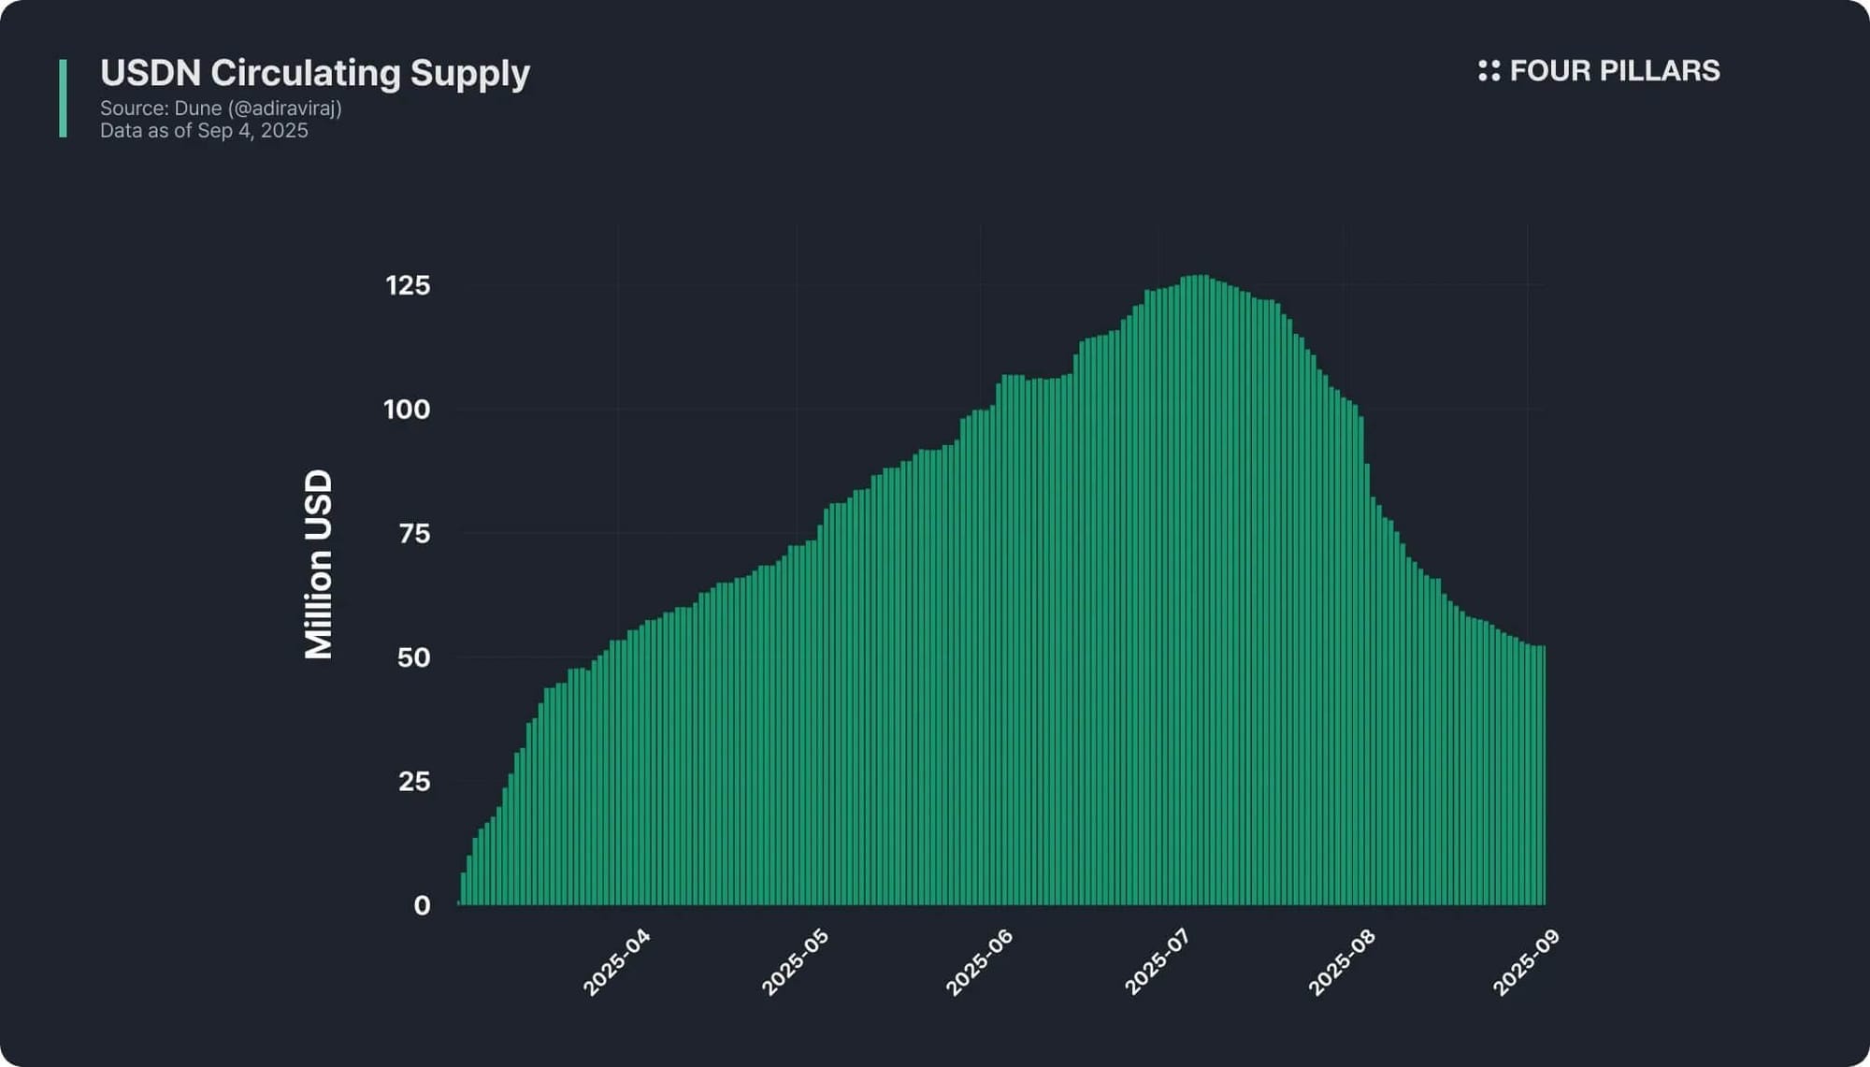This screenshot has width=1870, height=1067.
Task: Click the 2025-06 x-axis label
Action: coord(979,962)
